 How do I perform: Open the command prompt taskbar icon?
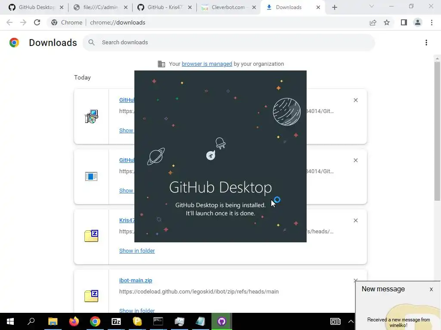[158, 321]
